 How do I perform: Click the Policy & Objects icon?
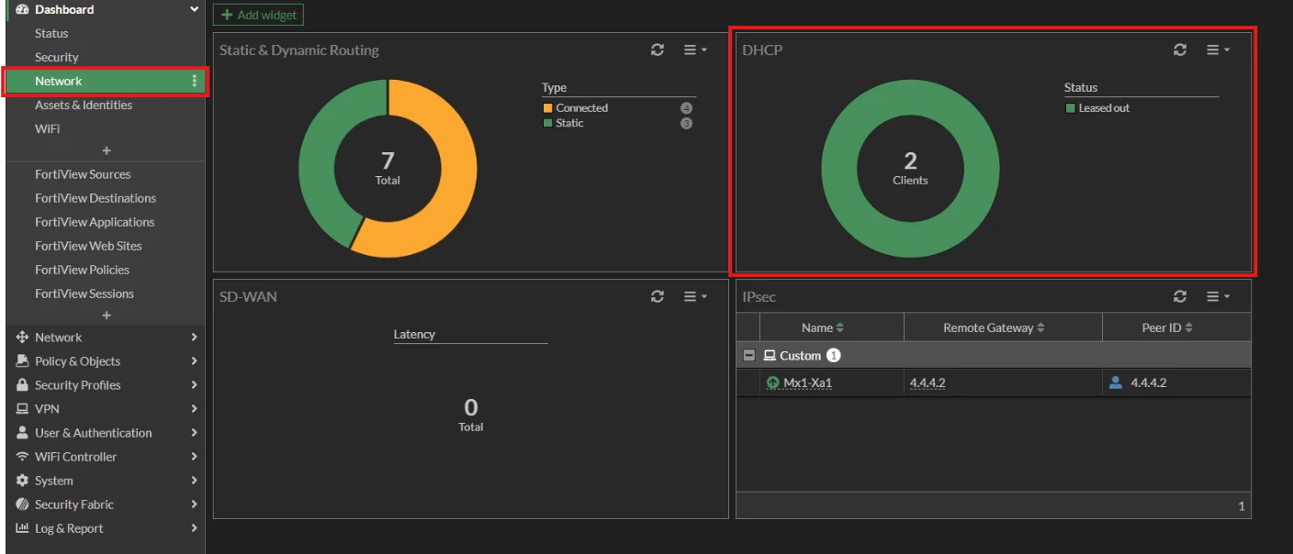(x=23, y=361)
